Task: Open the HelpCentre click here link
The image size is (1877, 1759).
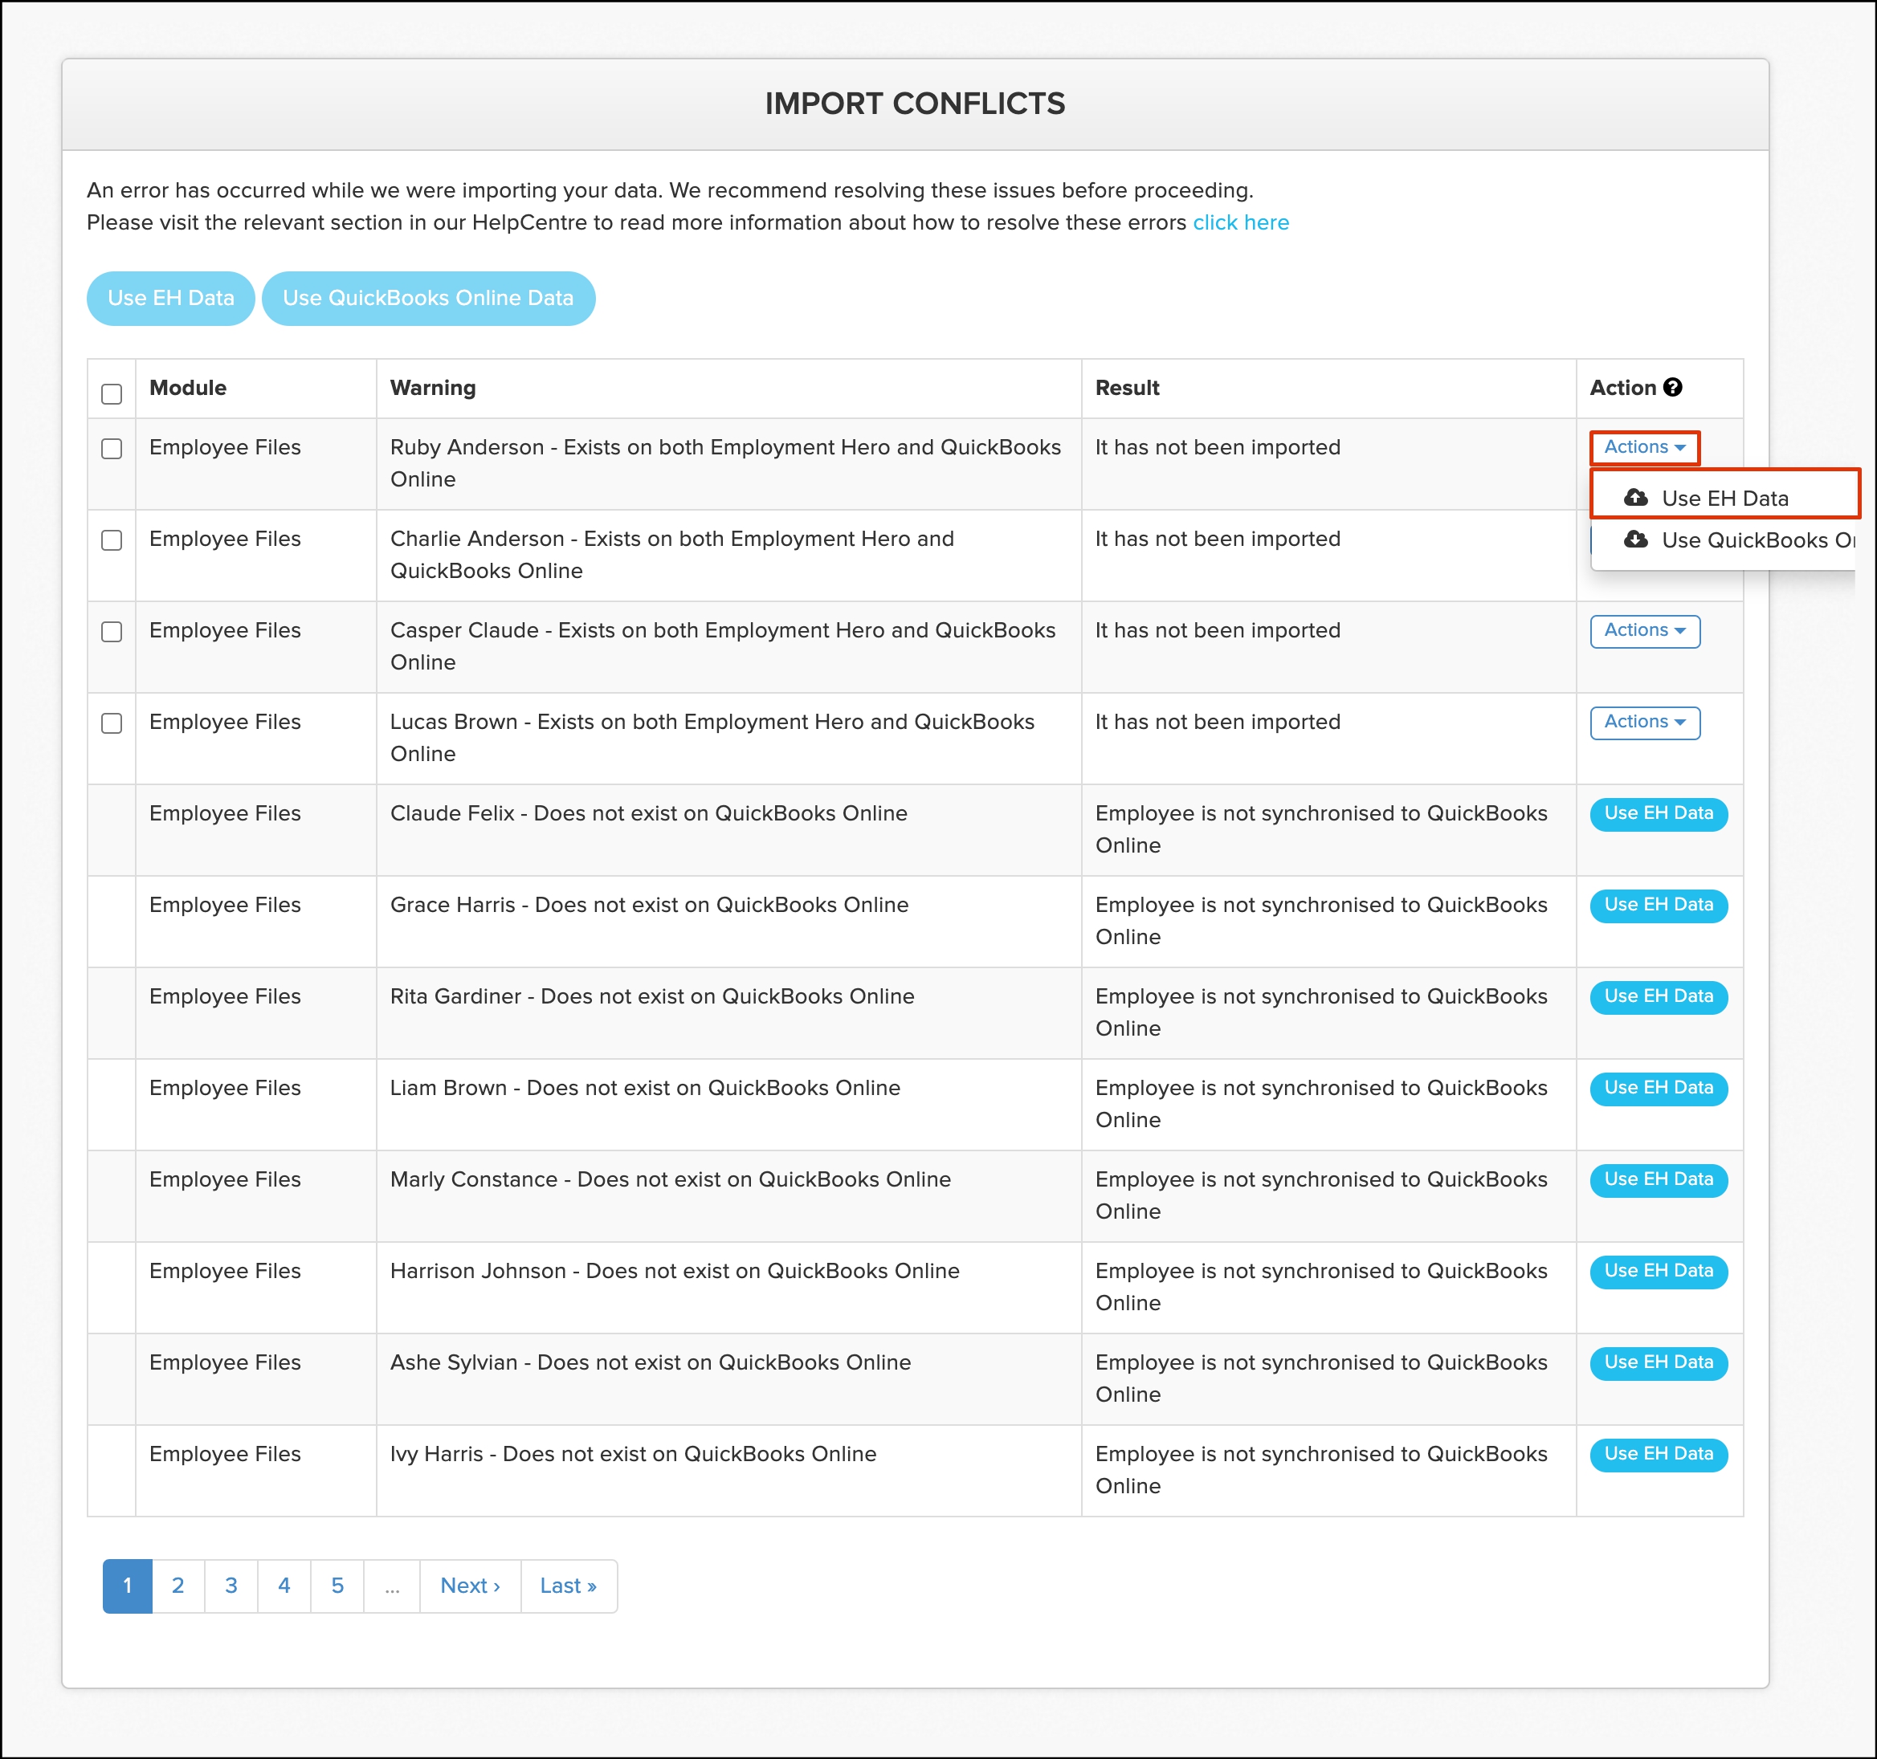Action: pos(1240,222)
